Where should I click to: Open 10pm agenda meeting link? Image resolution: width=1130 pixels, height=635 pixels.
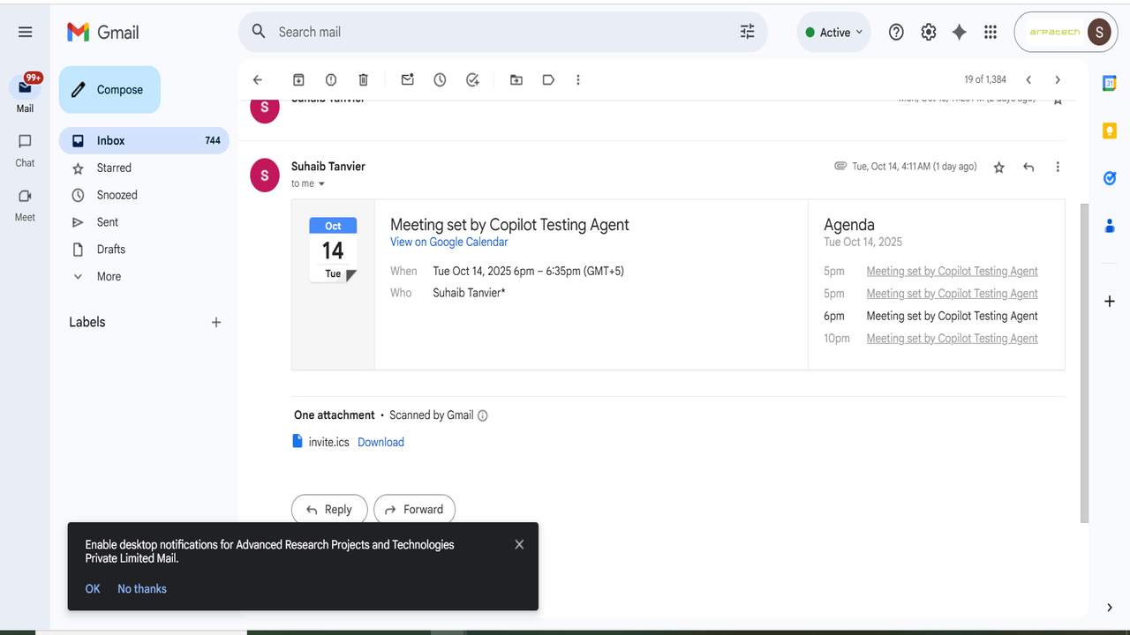[x=952, y=339]
